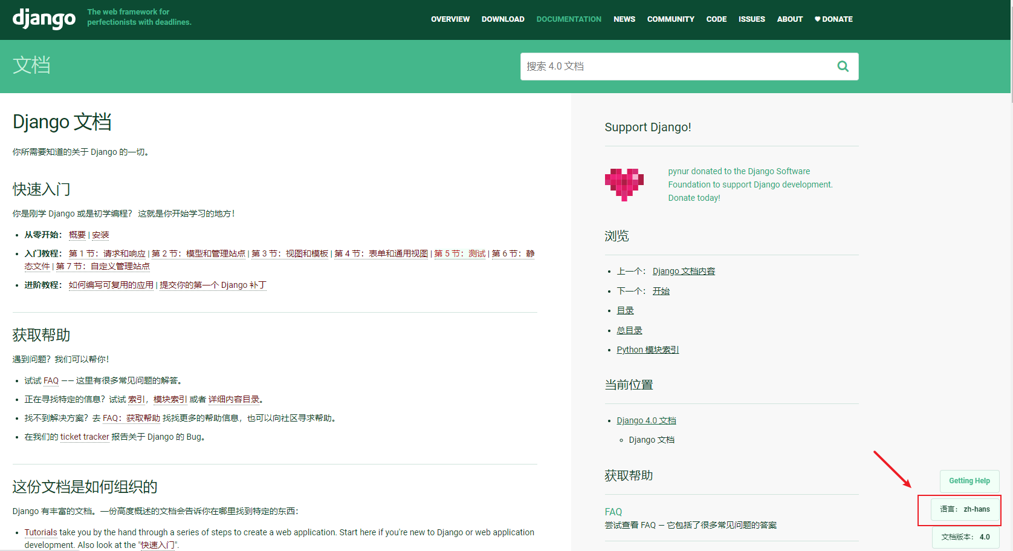Viewport: 1013px width, 551px height.
Task: Open the 目录 sidebar link
Action: click(625, 311)
